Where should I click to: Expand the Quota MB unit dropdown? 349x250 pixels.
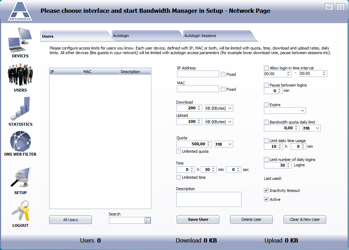(224, 144)
